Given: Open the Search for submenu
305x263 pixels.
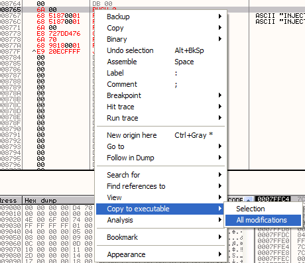Looking at the screenshot, I should (x=160, y=175).
